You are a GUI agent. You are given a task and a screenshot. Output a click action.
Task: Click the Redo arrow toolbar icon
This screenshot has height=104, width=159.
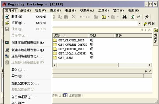pyautogui.click(x=88, y=17)
